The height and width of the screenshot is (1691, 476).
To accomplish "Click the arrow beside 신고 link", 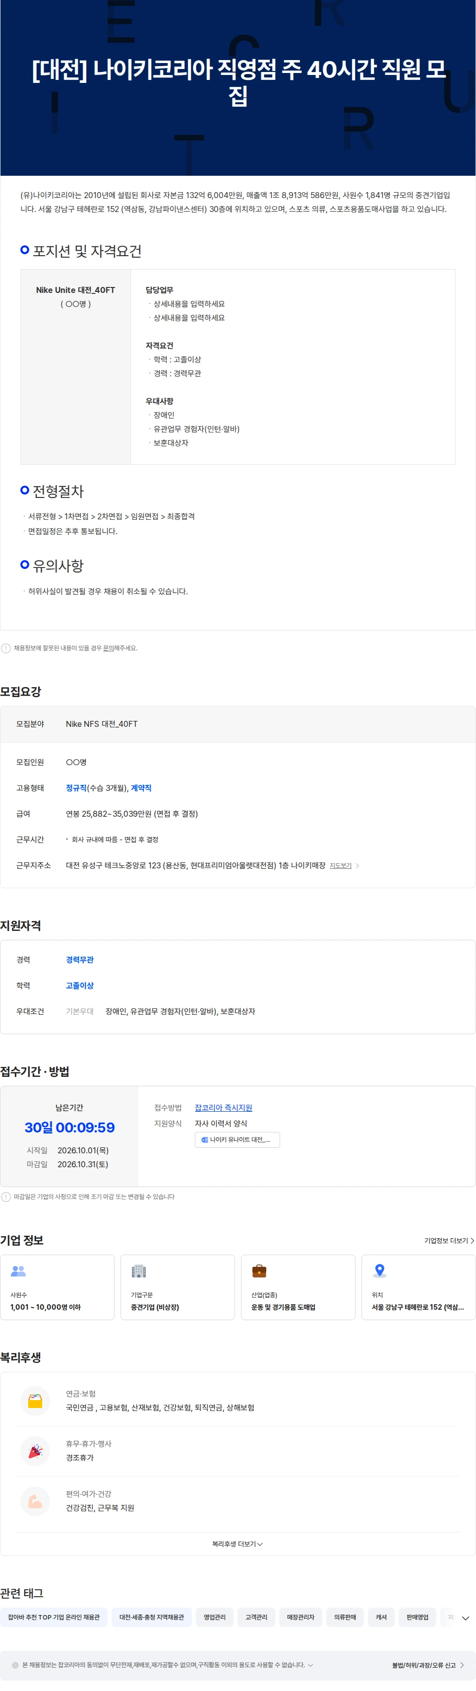I will pyautogui.click(x=462, y=1665).
